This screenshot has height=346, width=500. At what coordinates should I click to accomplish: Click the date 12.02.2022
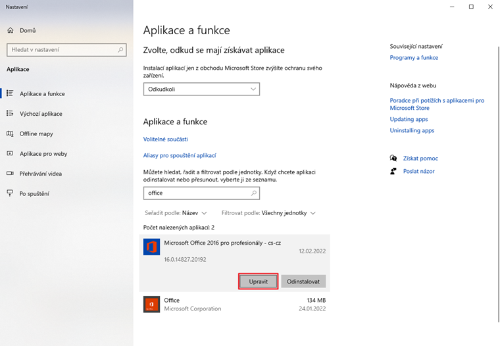tap(312, 251)
